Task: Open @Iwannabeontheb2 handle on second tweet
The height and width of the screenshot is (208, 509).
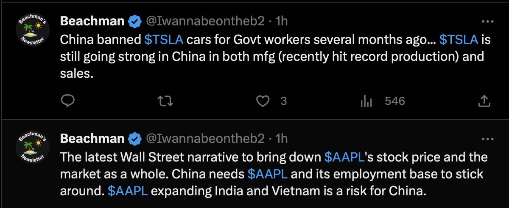Action: tap(205, 138)
